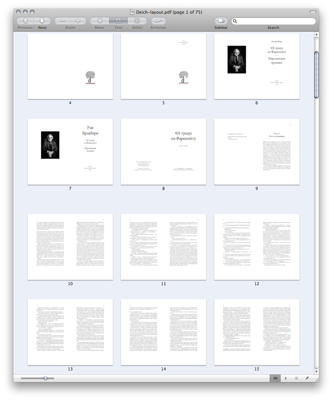Select page 6 thumbnail with portrait
Image resolution: width=332 pixels, height=400 pixels.
[x=256, y=67]
